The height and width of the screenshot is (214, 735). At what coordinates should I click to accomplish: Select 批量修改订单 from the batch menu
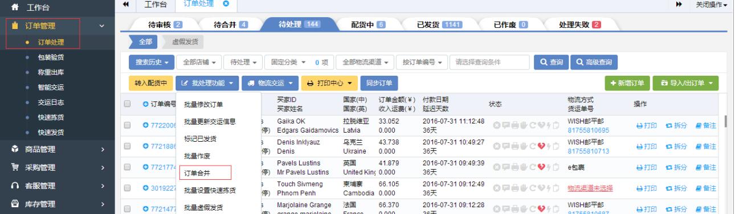point(203,105)
